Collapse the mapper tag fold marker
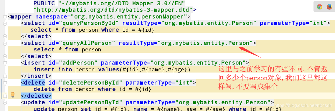335x111 pixels. pyautogui.click(x=5, y=17)
